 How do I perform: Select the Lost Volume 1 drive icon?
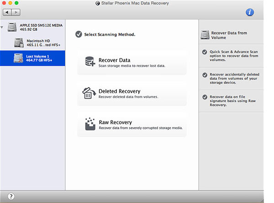point(18,58)
